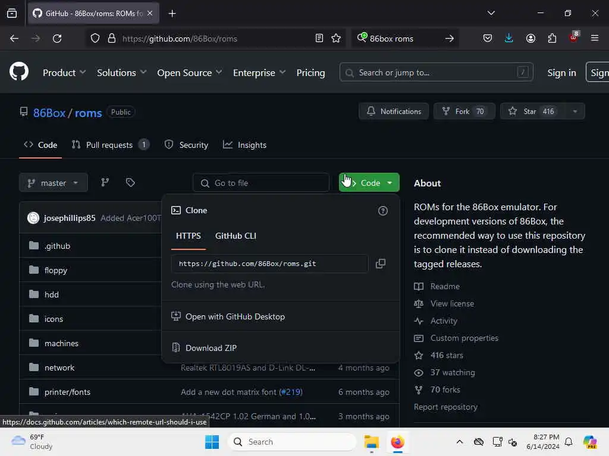The image size is (609, 456).
Task: Open Firefox extensions puzzle icon
Action: click(552, 39)
